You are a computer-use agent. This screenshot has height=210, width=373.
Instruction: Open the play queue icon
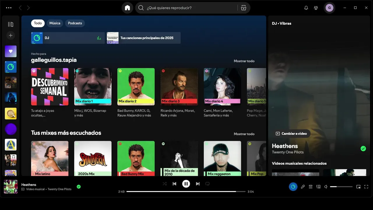pos(311,187)
